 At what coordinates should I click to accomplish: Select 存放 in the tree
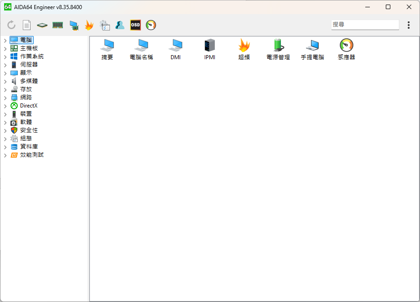click(x=21, y=89)
